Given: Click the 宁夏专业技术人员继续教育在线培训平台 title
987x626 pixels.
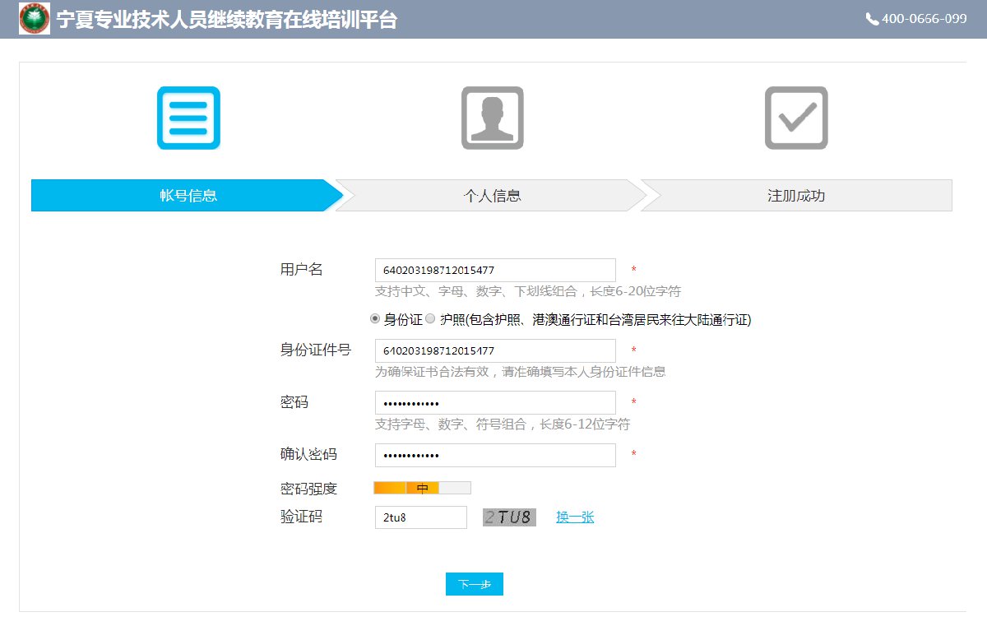Looking at the screenshot, I should tap(227, 20).
